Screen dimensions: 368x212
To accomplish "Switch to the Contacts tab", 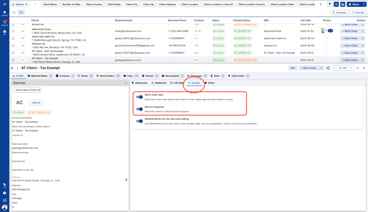I will pyautogui.click(x=65, y=76).
